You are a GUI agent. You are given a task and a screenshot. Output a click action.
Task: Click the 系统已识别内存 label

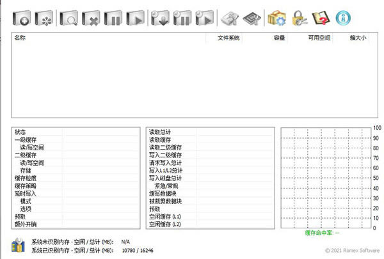point(72,251)
